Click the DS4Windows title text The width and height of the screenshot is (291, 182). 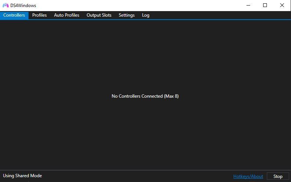click(x=23, y=6)
